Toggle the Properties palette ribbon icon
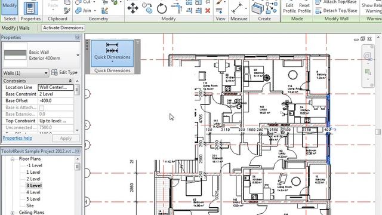The width and height of the screenshot is (382, 215). pyautogui.click(x=30, y=8)
